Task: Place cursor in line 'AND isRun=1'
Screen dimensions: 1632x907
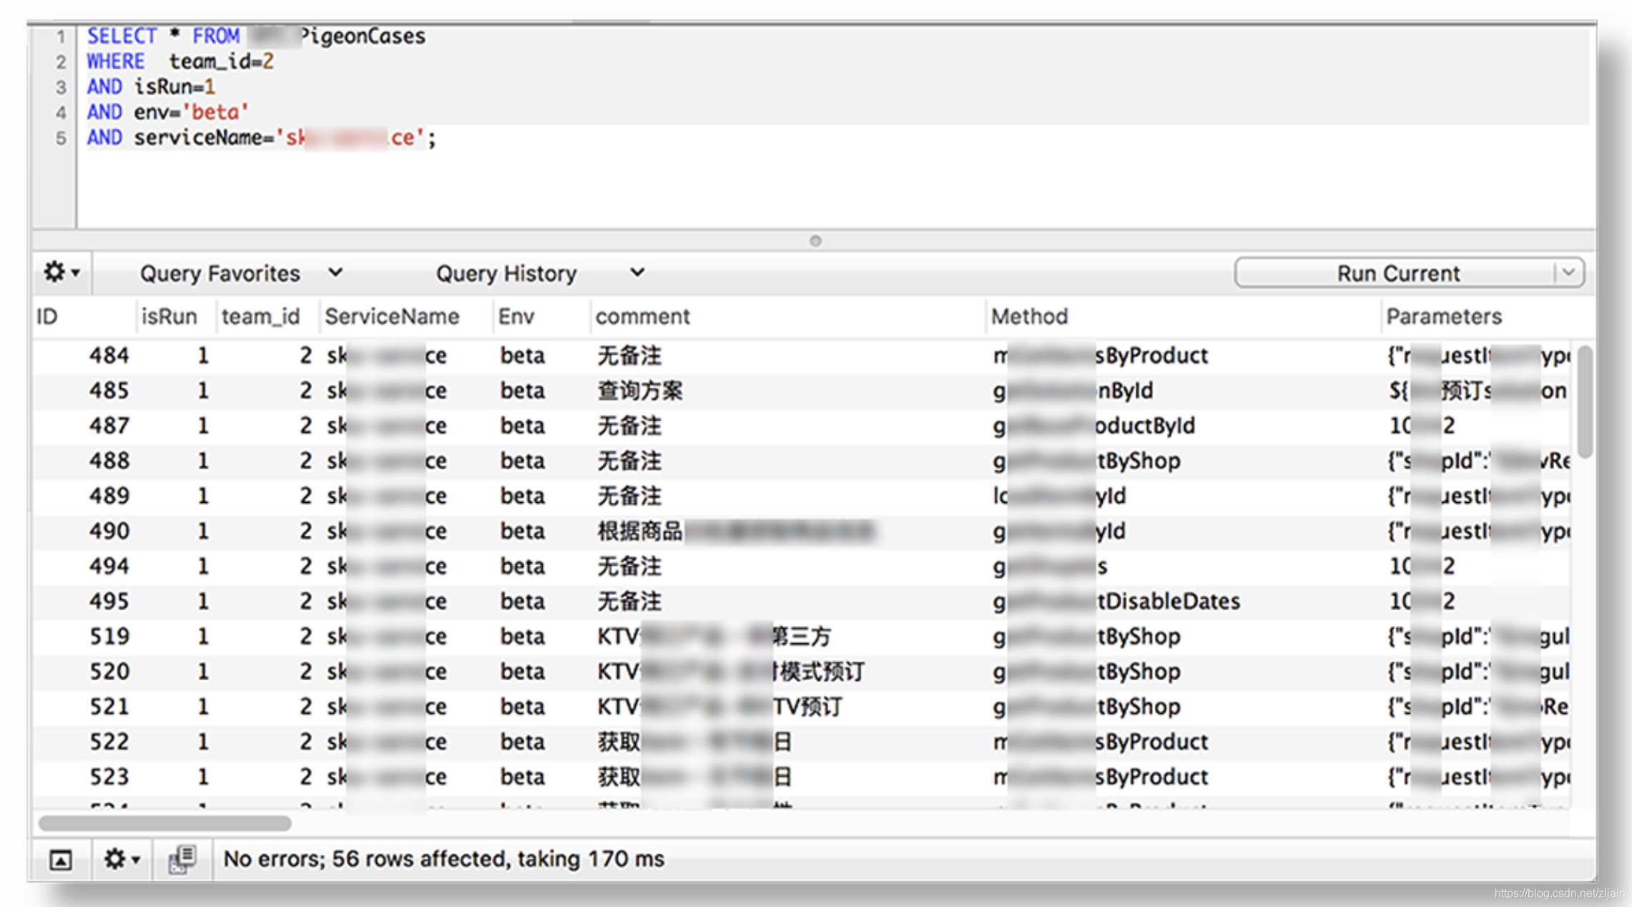Action: click(x=151, y=87)
